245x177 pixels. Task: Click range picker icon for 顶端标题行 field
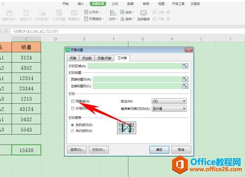point(185,79)
